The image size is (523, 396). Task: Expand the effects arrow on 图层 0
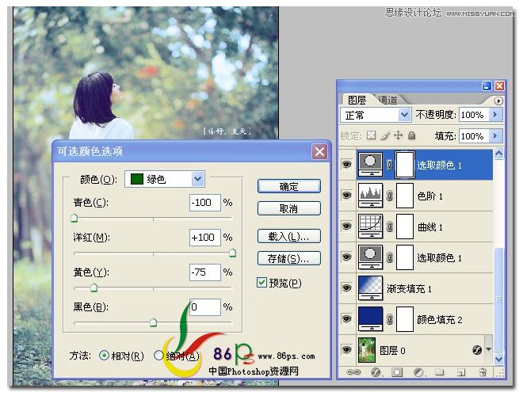pyautogui.click(x=489, y=350)
